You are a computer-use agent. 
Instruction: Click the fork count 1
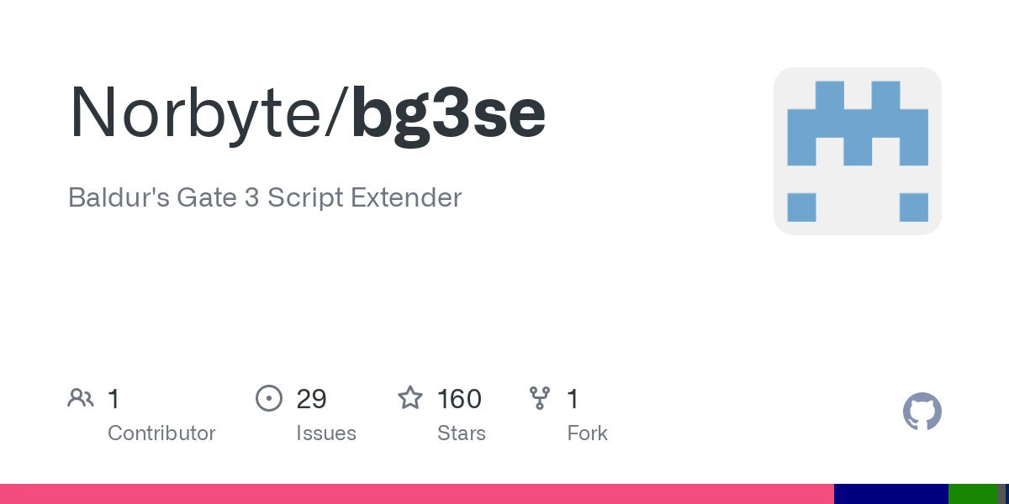click(x=573, y=399)
